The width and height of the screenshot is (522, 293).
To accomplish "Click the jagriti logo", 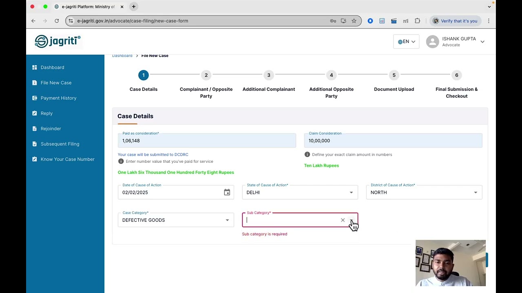I will pos(58,41).
